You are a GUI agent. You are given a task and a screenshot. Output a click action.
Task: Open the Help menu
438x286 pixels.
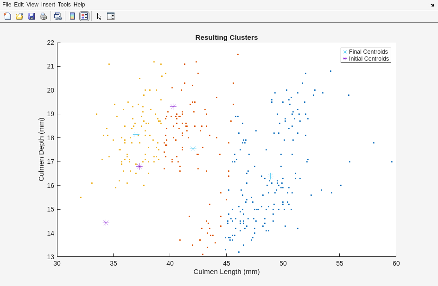(x=79, y=5)
